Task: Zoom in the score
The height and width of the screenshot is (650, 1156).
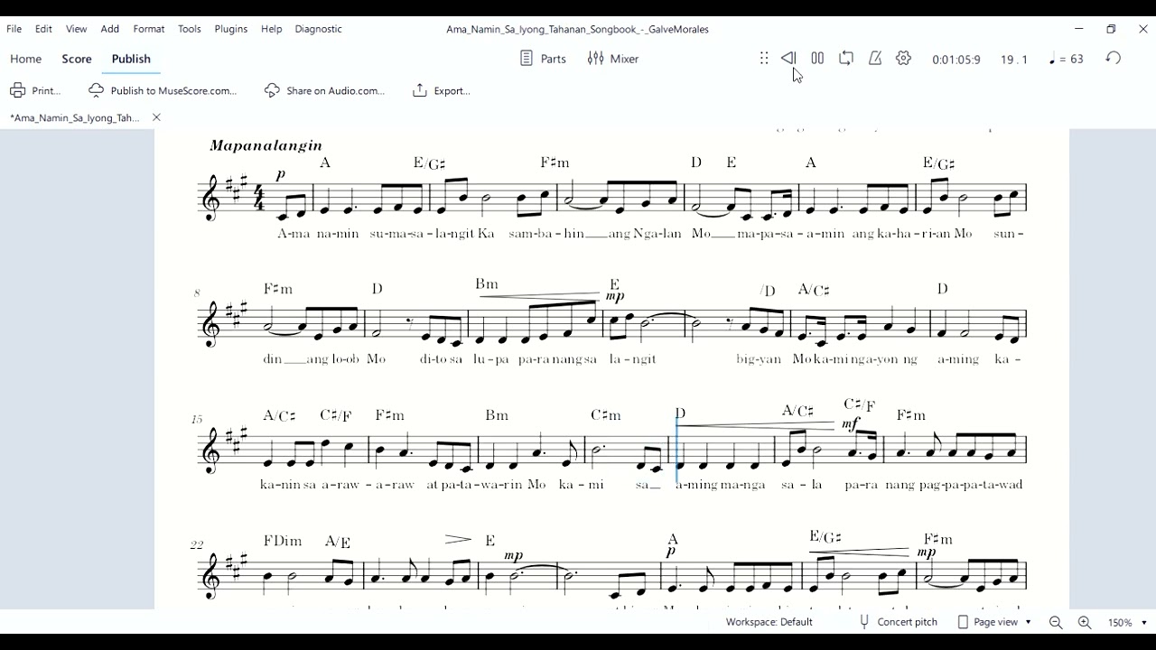Action: pyautogui.click(x=1085, y=623)
